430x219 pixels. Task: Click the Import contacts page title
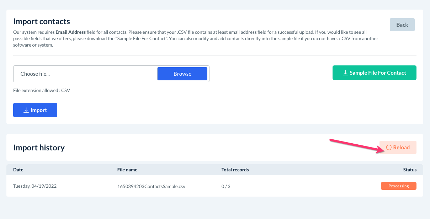[42, 22]
